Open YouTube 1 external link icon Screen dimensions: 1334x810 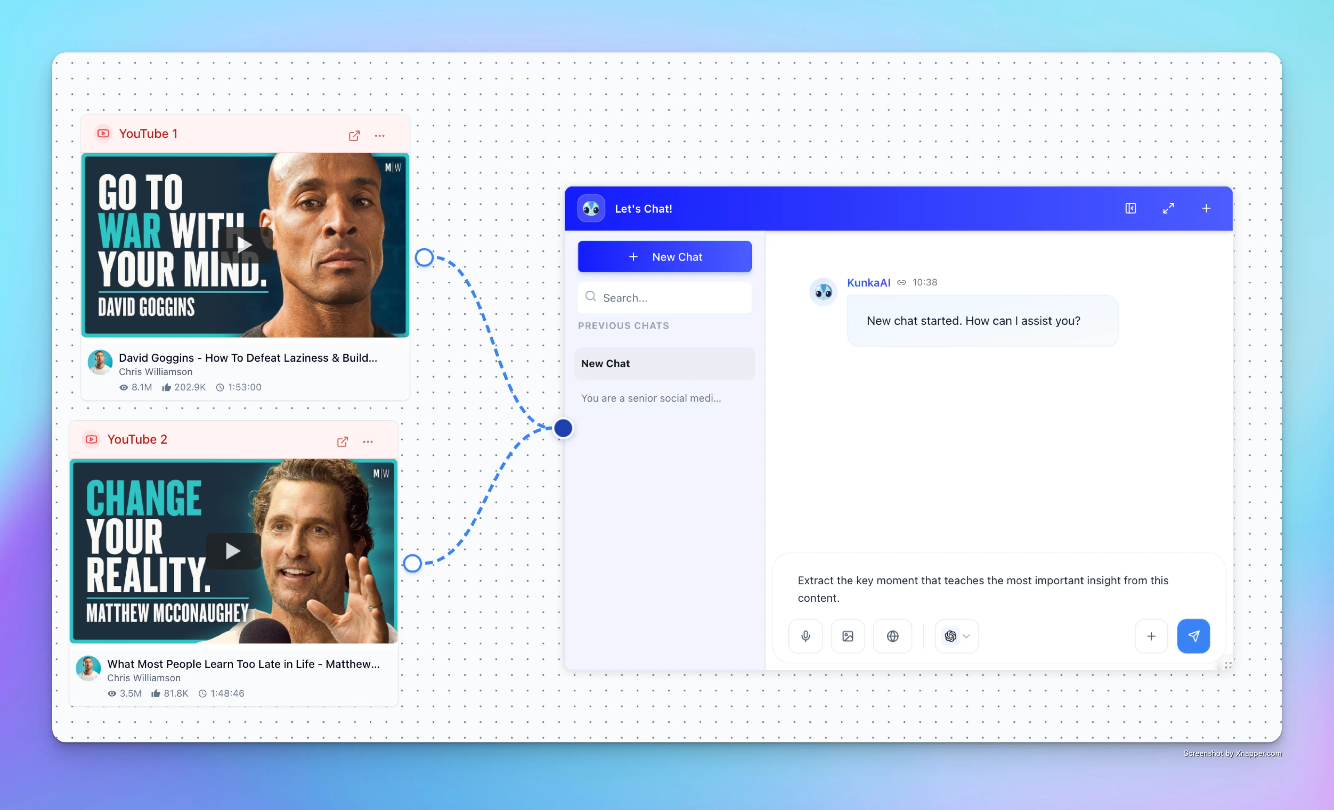pos(354,135)
